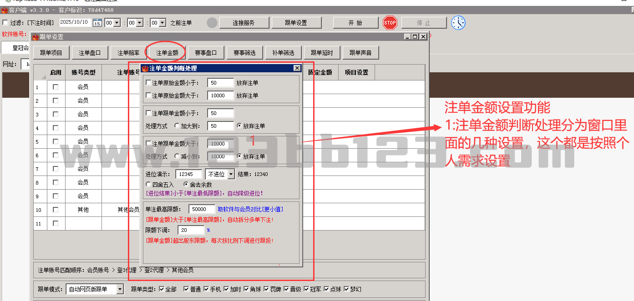634x301 pixels.
Task: Open the 不进位 carry dropdown
Action: click(x=231, y=174)
